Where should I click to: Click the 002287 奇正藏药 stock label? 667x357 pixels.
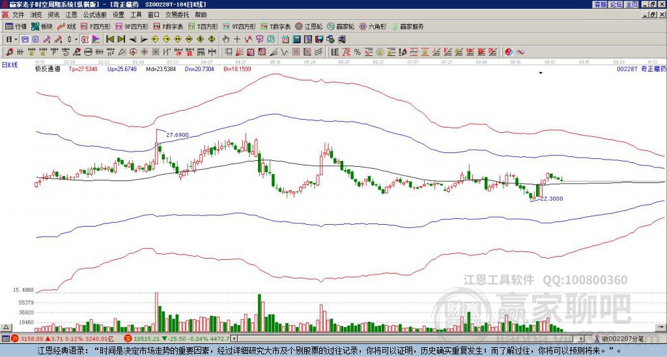click(642, 68)
